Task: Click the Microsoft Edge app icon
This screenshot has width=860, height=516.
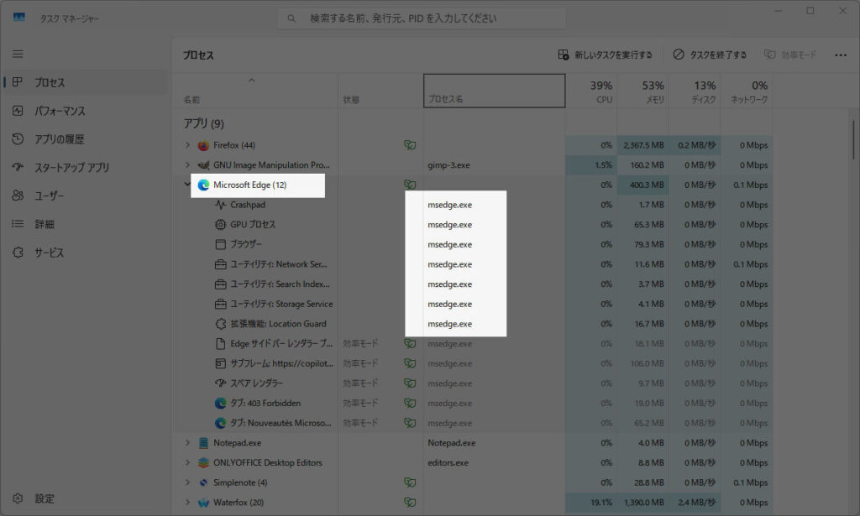Action: pyautogui.click(x=203, y=185)
